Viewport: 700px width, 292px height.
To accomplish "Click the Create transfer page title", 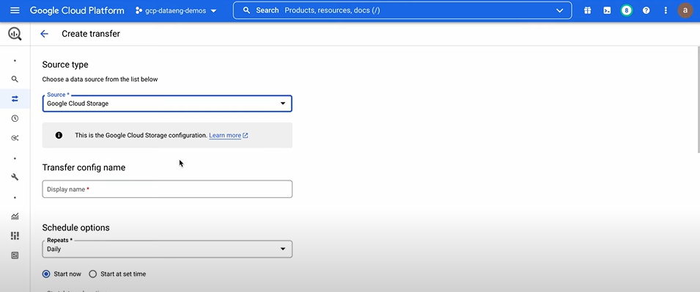I will 91,34.
